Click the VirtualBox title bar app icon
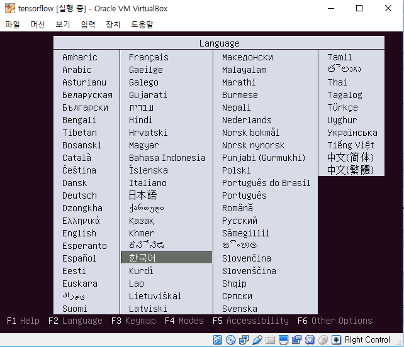 (10, 8)
